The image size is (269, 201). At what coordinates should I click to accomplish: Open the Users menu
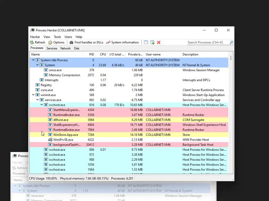click(68, 37)
